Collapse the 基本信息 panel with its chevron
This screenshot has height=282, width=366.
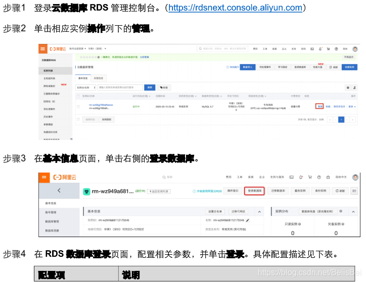259,212
